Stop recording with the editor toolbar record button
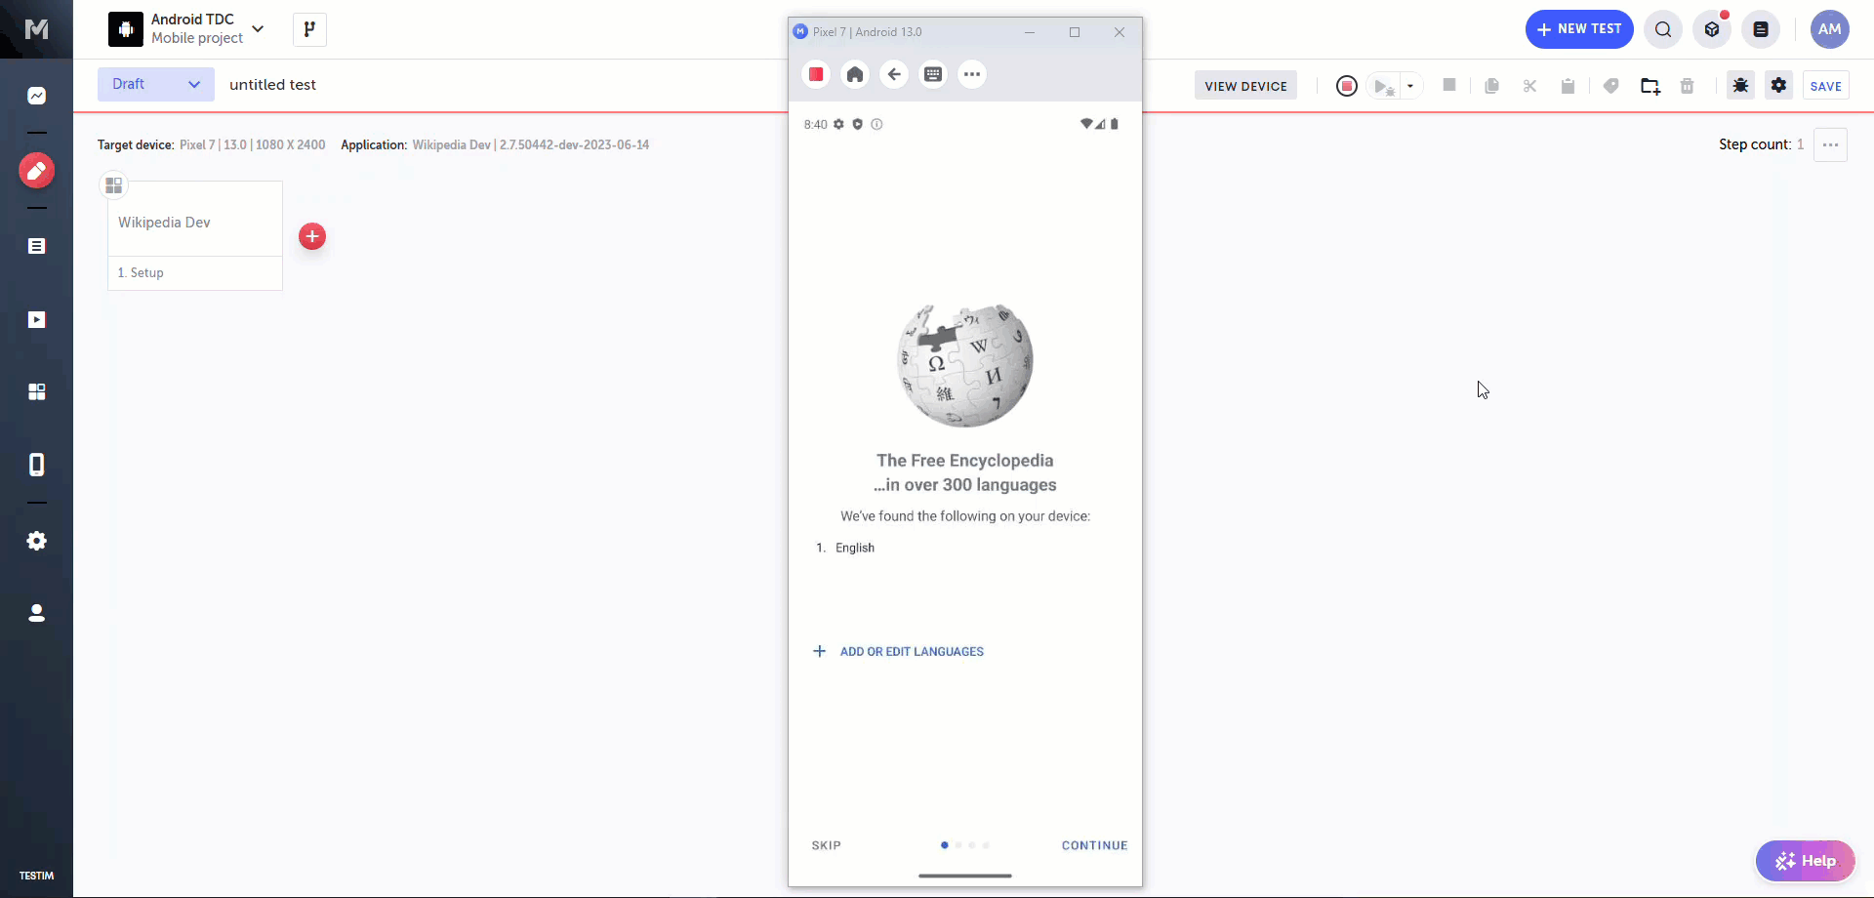This screenshot has height=898, width=1874. click(1347, 86)
